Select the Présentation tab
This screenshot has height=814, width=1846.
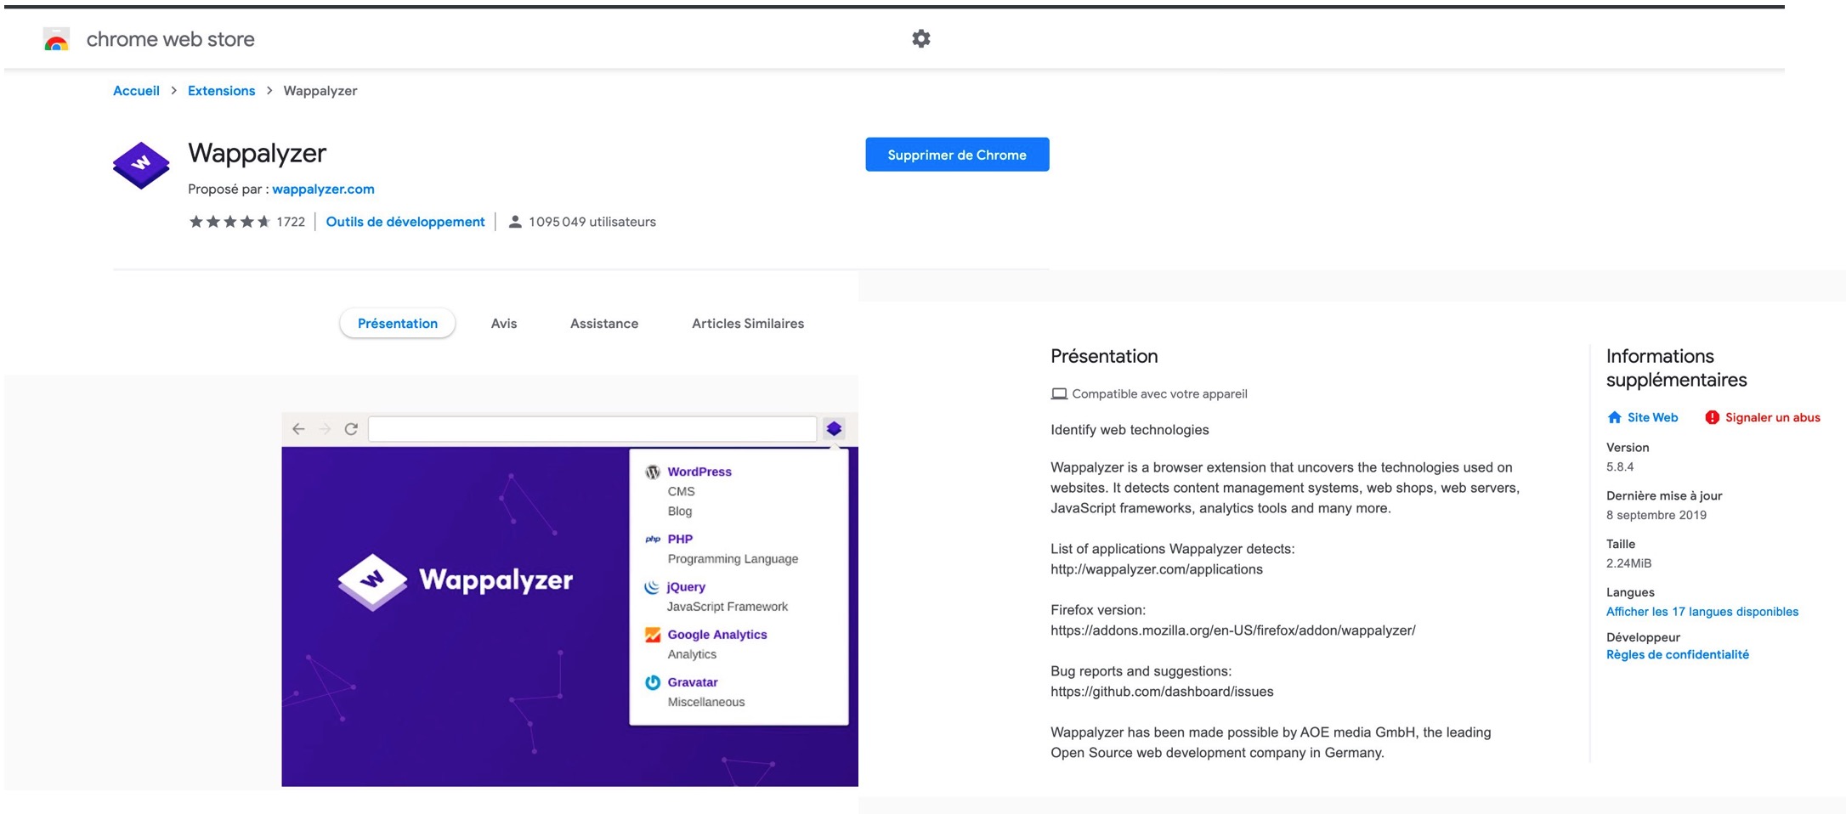point(397,324)
